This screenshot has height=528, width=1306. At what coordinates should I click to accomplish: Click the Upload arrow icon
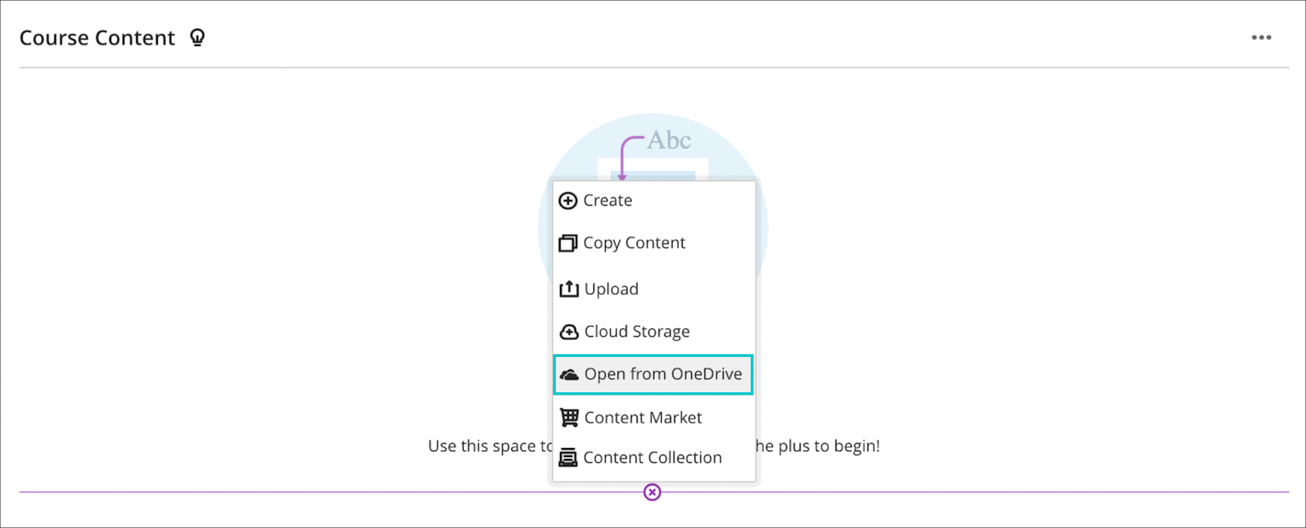pyautogui.click(x=569, y=289)
